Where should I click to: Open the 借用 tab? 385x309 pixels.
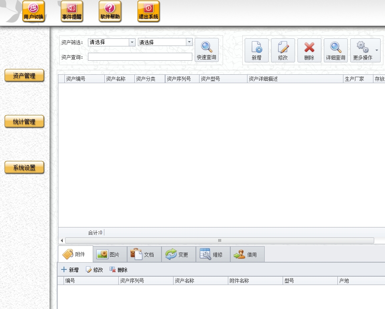point(247,255)
